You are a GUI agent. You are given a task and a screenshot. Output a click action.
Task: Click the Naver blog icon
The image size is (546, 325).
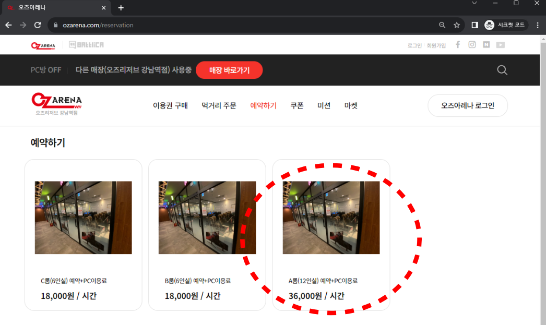(486, 45)
